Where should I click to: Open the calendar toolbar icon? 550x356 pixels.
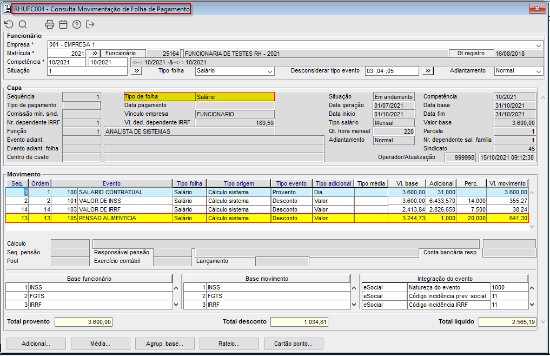point(63,24)
